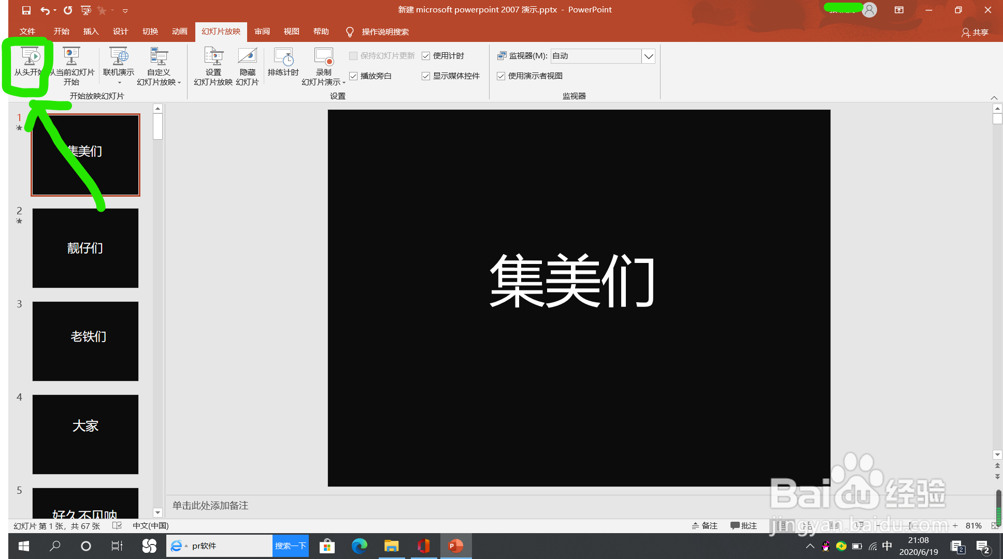Open PowerPoint from Windows taskbar
1003x559 pixels.
(x=456, y=546)
